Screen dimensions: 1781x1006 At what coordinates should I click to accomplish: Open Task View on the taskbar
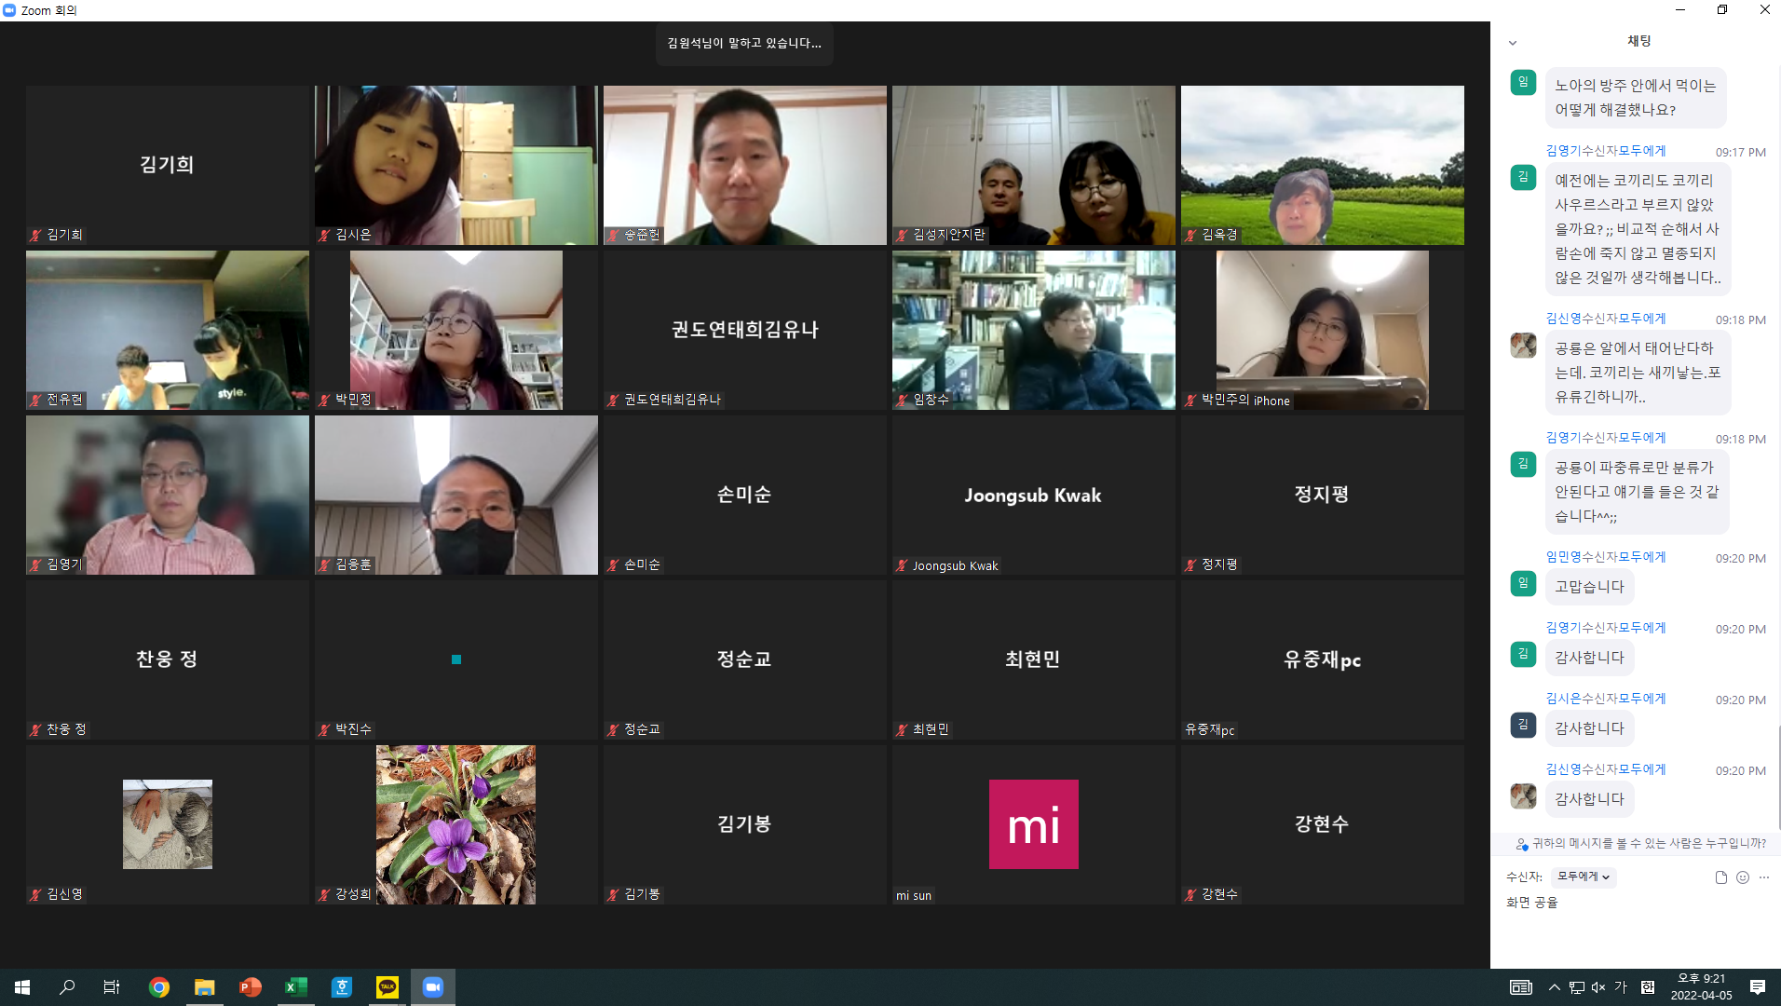point(112,987)
